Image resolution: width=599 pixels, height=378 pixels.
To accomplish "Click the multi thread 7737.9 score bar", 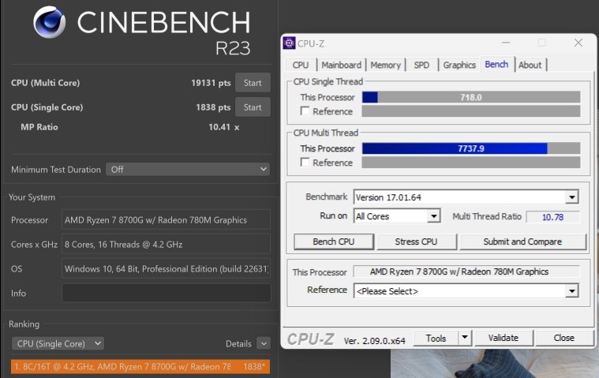I will (x=471, y=148).
